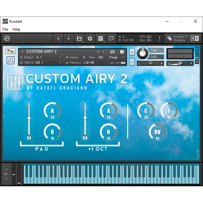Click the PAD volume slider handle
Viewport: 203px width, 203px height.
click(x=29, y=118)
